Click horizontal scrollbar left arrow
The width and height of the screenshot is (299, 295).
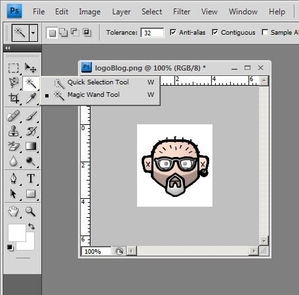(131, 251)
